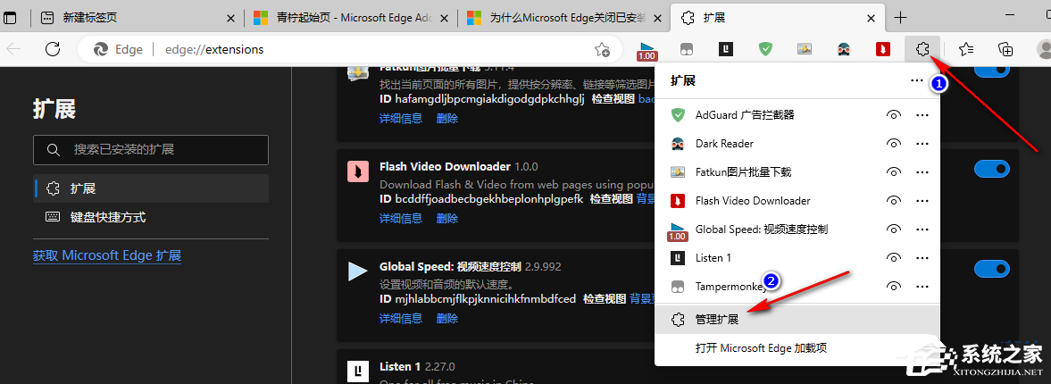Open 键盘快捷方式 in sidebar
The width and height of the screenshot is (1051, 384).
[151, 217]
